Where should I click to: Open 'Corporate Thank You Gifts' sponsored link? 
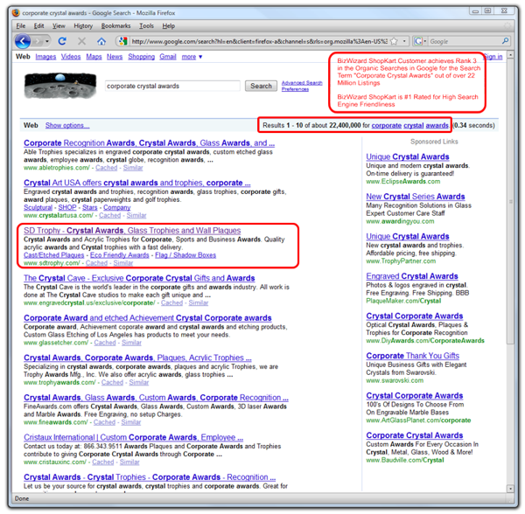(412, 356)
